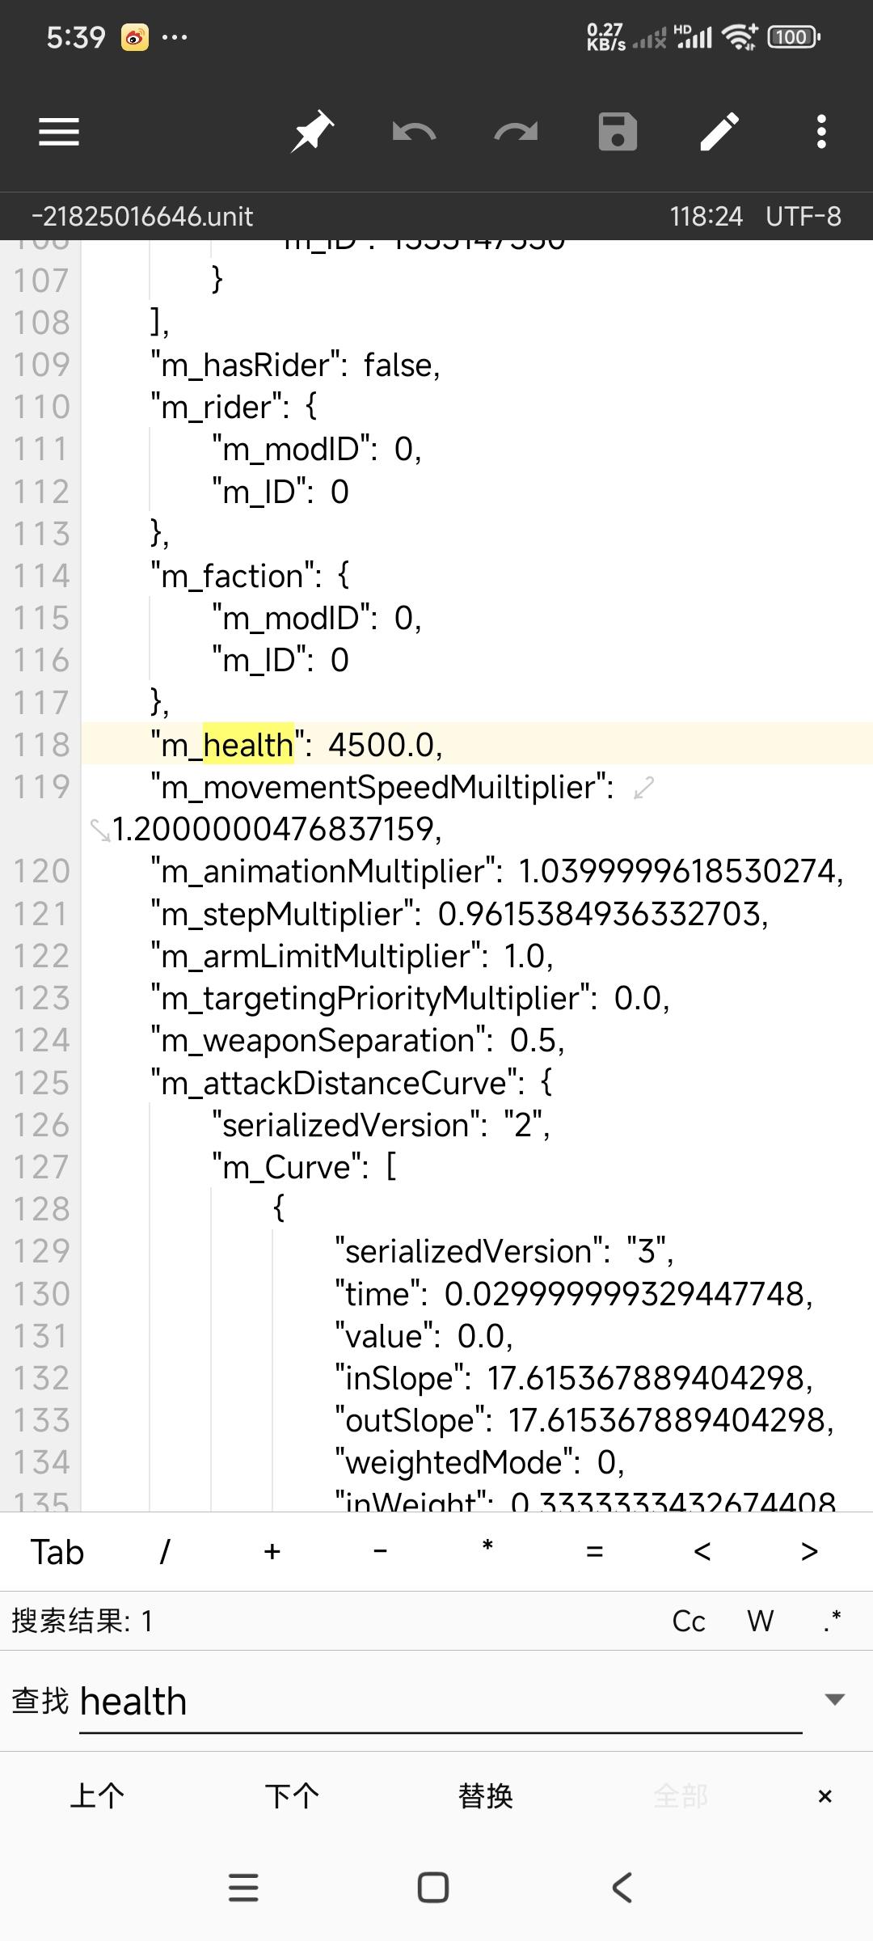
Task: Redo the last undone edit
Action: point(516,132)
